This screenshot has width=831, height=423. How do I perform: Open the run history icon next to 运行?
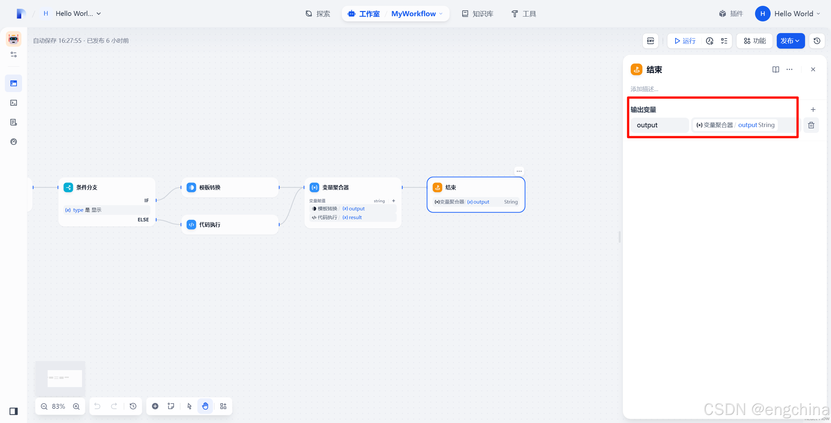tap(710, 41)
